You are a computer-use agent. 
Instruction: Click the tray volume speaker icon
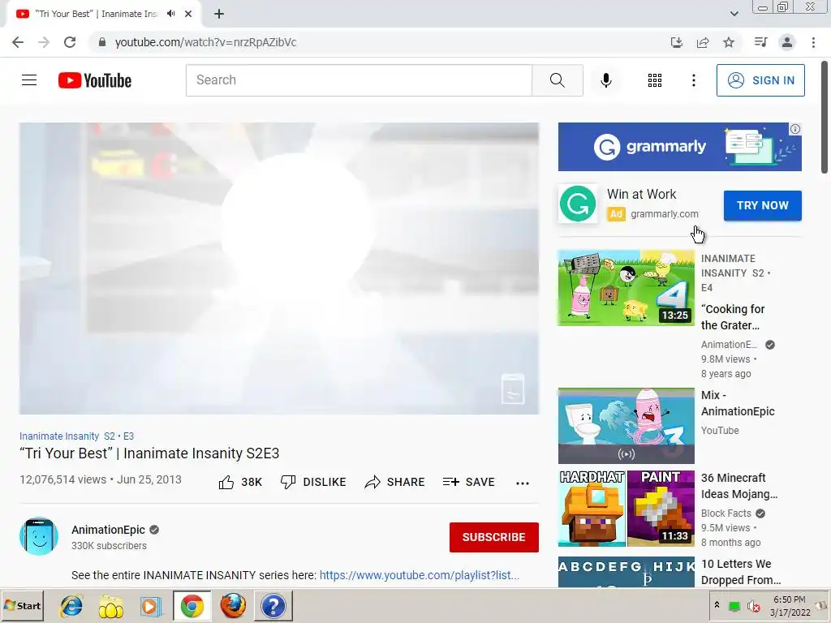(x=752, y=606)
